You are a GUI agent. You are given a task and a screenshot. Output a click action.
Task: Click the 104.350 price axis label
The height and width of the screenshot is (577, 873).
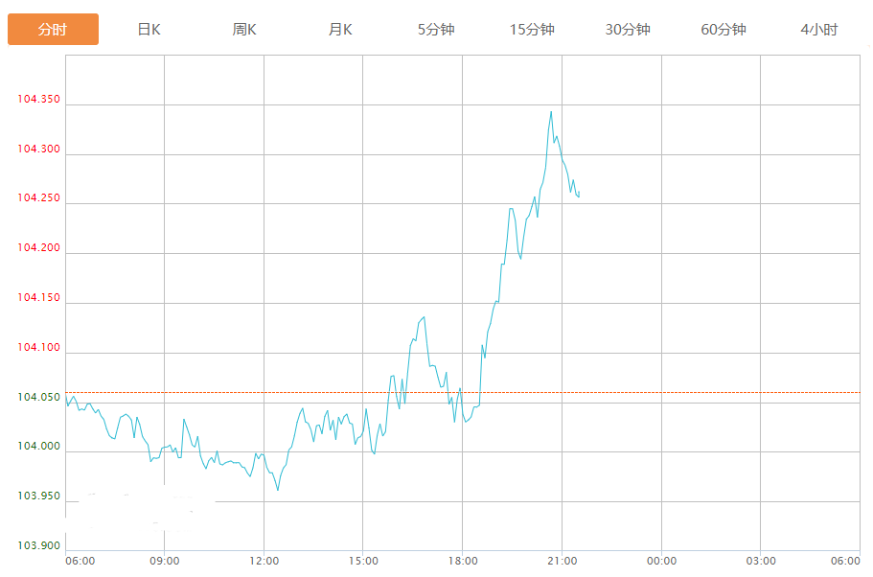point(38,100)
